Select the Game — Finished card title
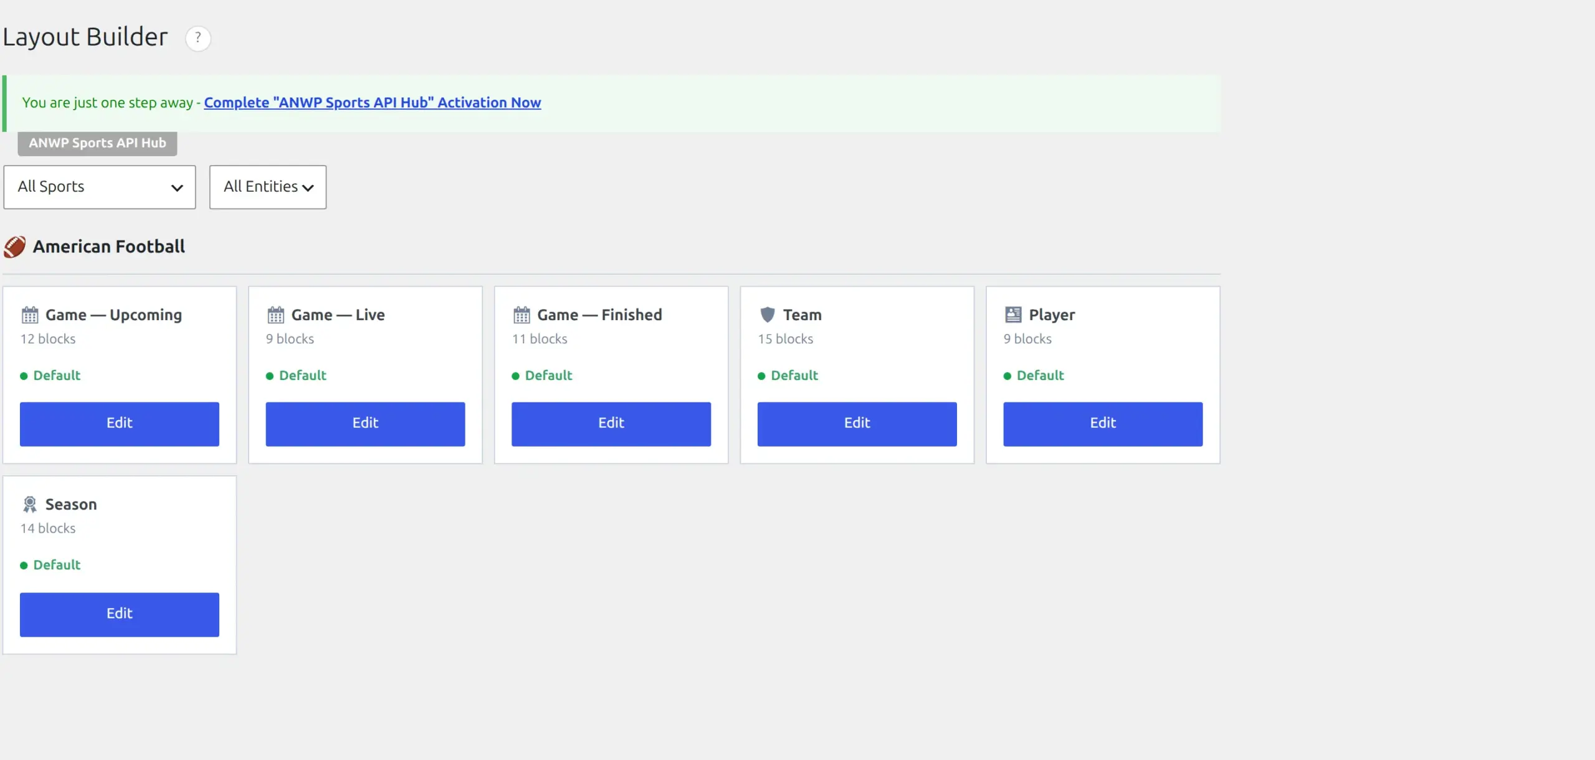The width and height of the screenshot is (1595, 760). tap(599, 315)
